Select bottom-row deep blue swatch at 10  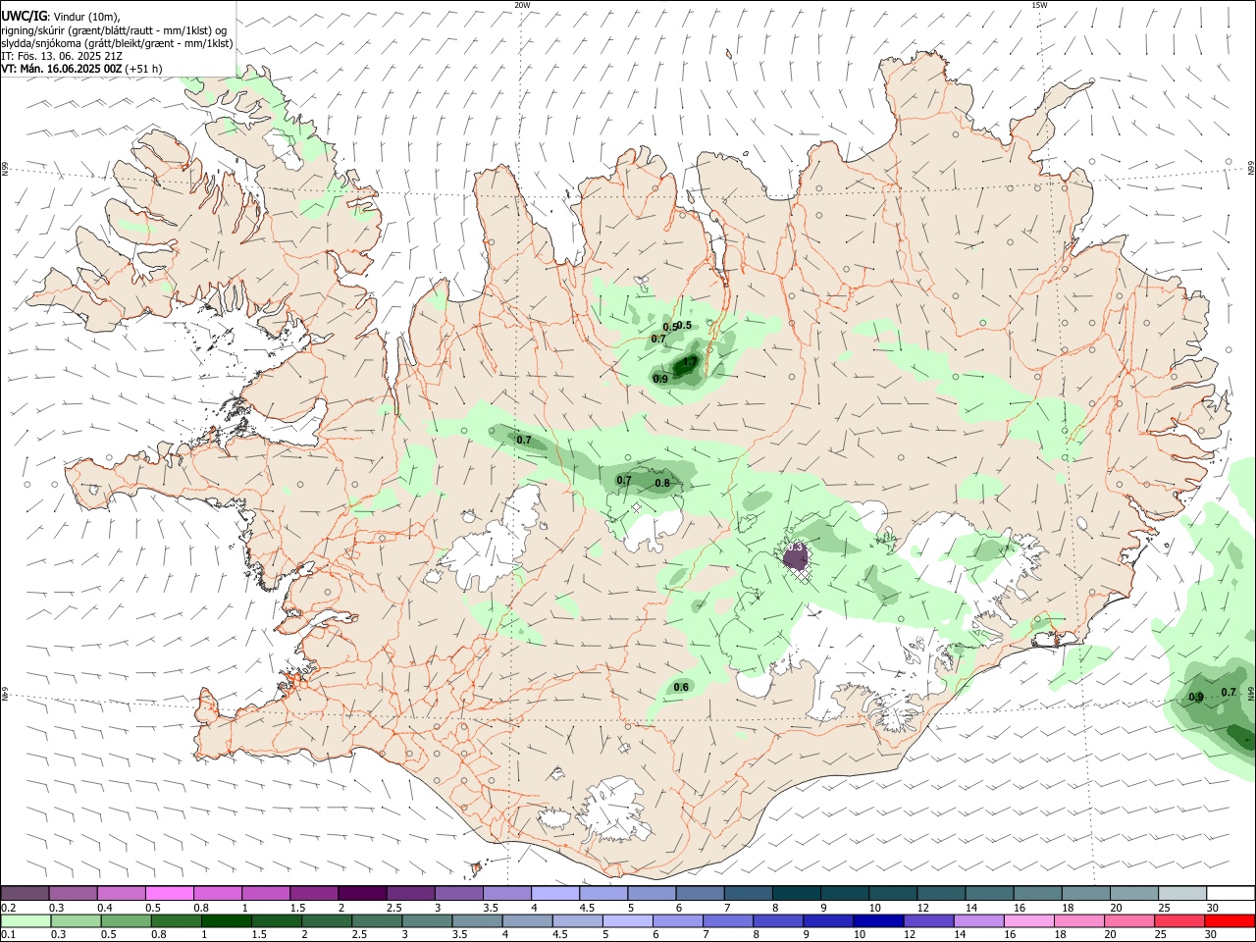coord(877,920)
